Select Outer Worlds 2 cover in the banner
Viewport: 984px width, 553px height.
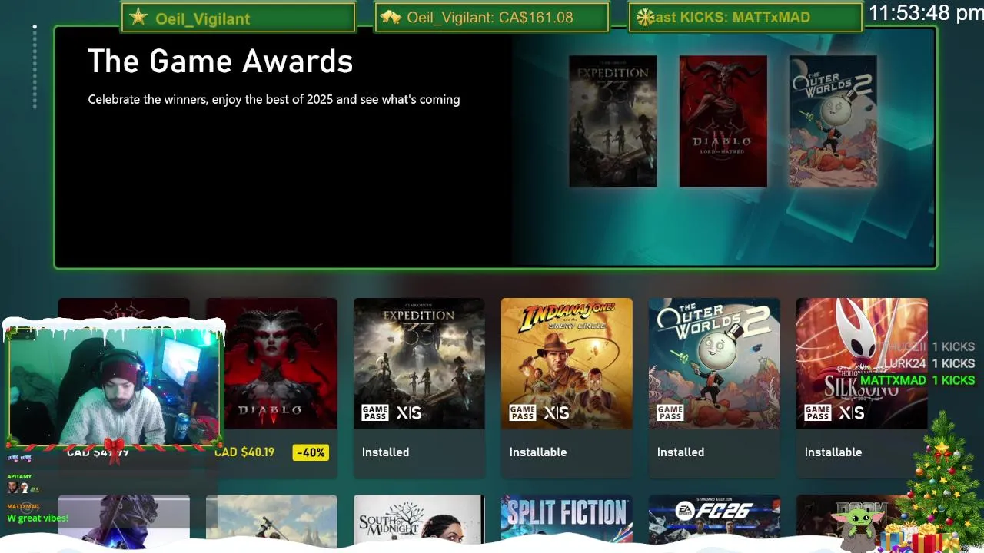point(833,121)
